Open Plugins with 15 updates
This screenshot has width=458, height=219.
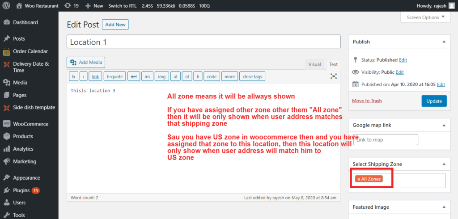tap(21, 190)
